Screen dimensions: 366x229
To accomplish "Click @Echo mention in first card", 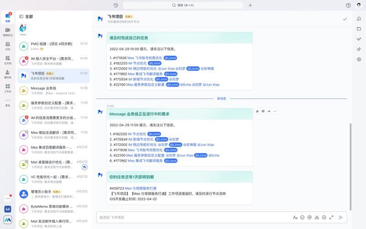I will (186, 85).
